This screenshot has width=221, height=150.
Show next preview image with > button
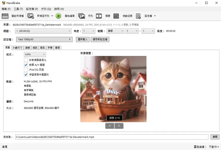(119, 126)
